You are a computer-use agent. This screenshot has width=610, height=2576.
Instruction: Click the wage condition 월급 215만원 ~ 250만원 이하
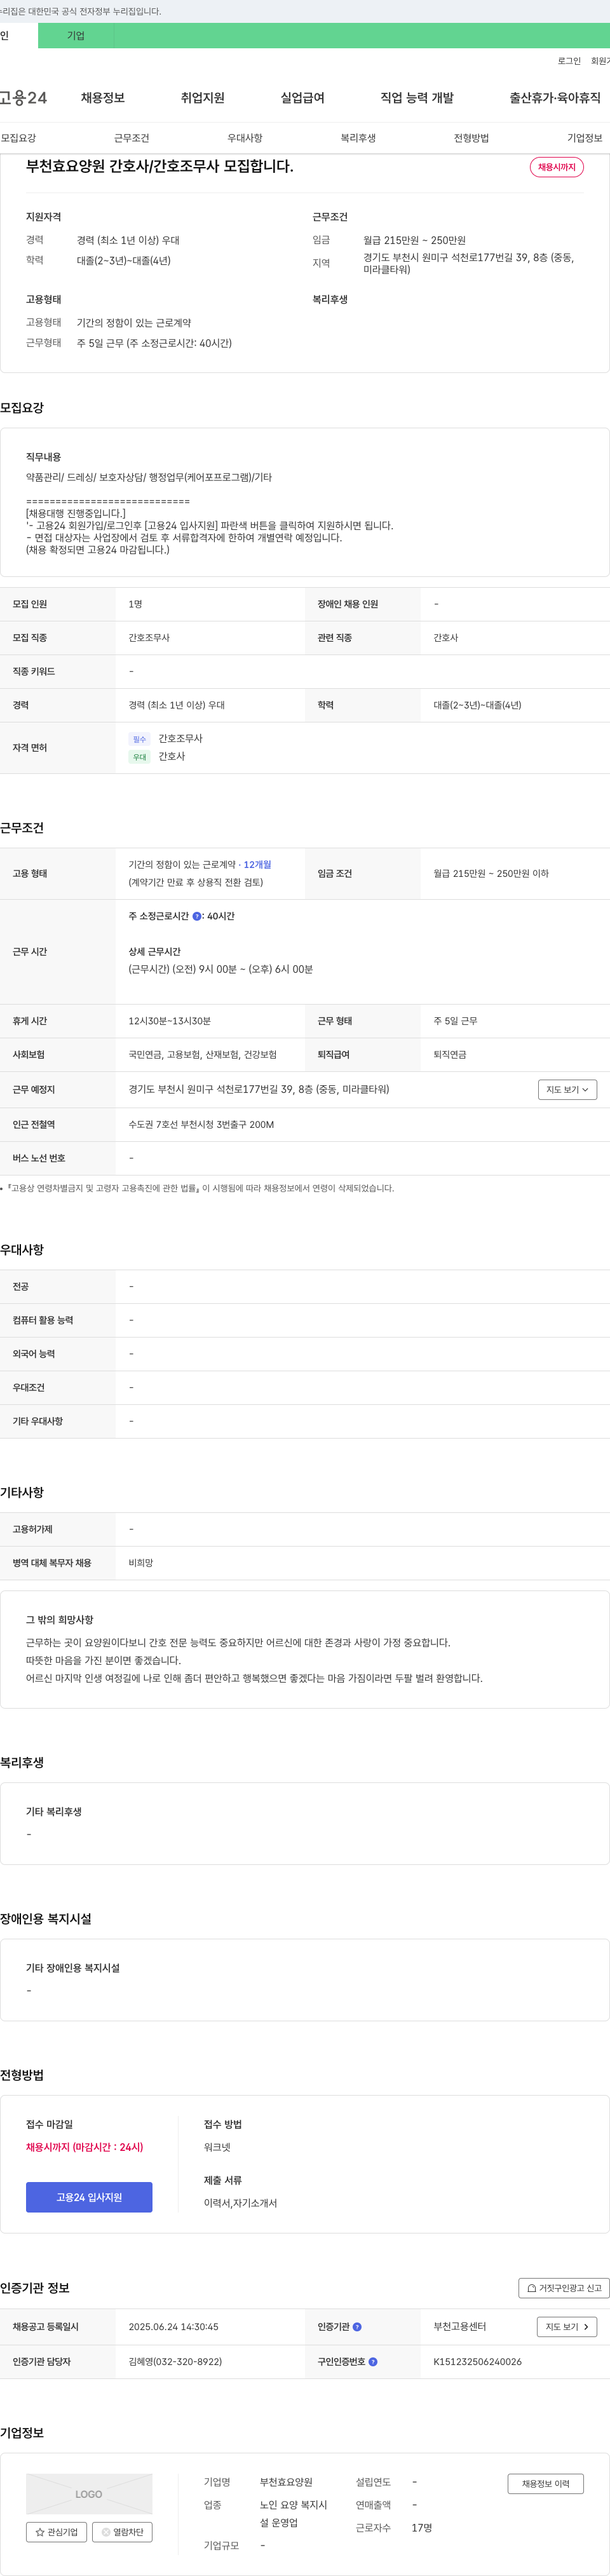pos(491,874)
